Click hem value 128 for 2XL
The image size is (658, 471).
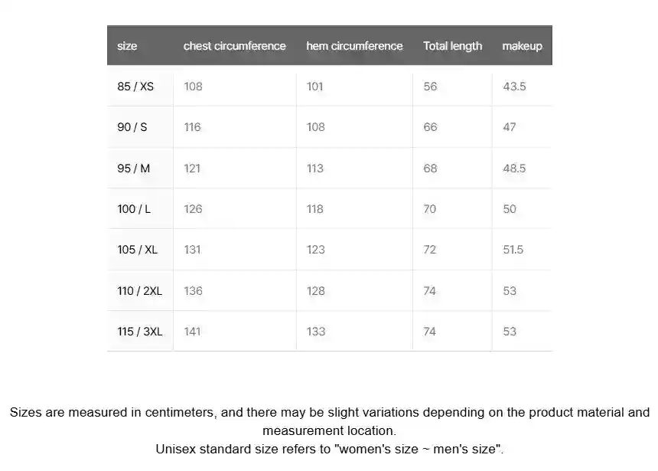tap(315, 291)
